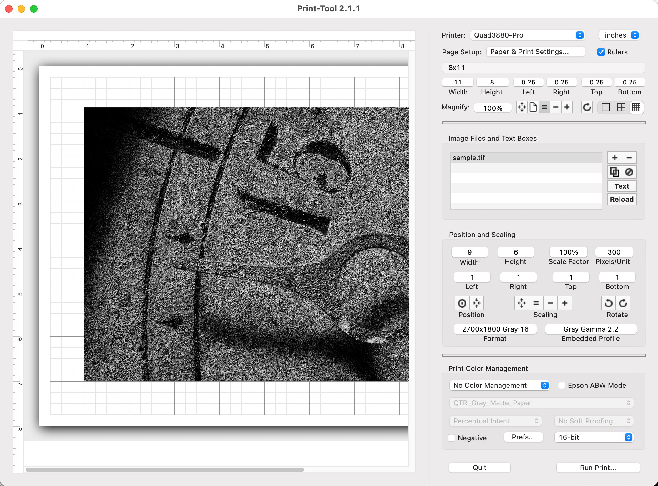The height and width of the screenshot is (486, 658).
Task: Click the Run Print... button
Action: pyautogui.click(x=598, y=468)
